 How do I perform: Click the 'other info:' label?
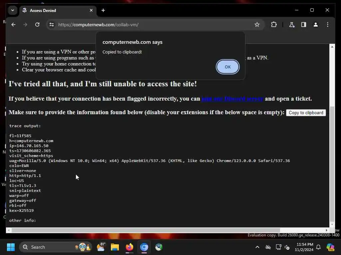coord(23,220)
